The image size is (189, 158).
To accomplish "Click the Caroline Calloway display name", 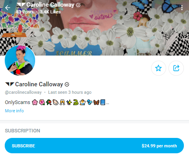I will pos(39,84).
